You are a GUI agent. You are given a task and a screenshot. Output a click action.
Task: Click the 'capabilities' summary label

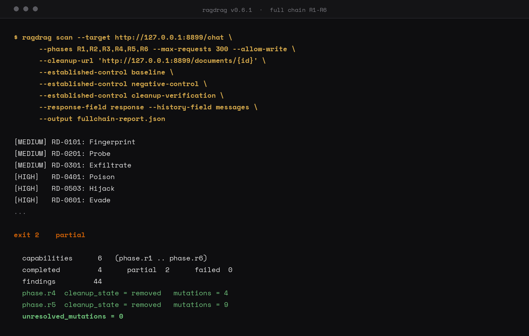47,258
